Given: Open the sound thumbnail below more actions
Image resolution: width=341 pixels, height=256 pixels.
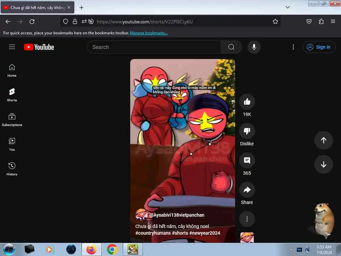Looking at the screenshot, I should pos(247,237).
